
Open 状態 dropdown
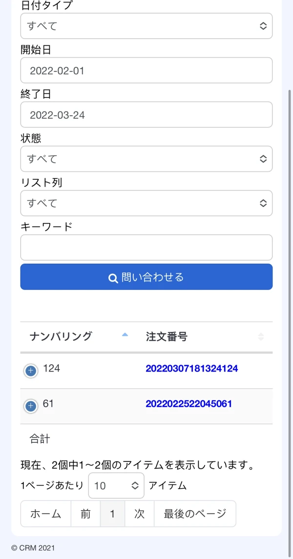pos(146,159)
